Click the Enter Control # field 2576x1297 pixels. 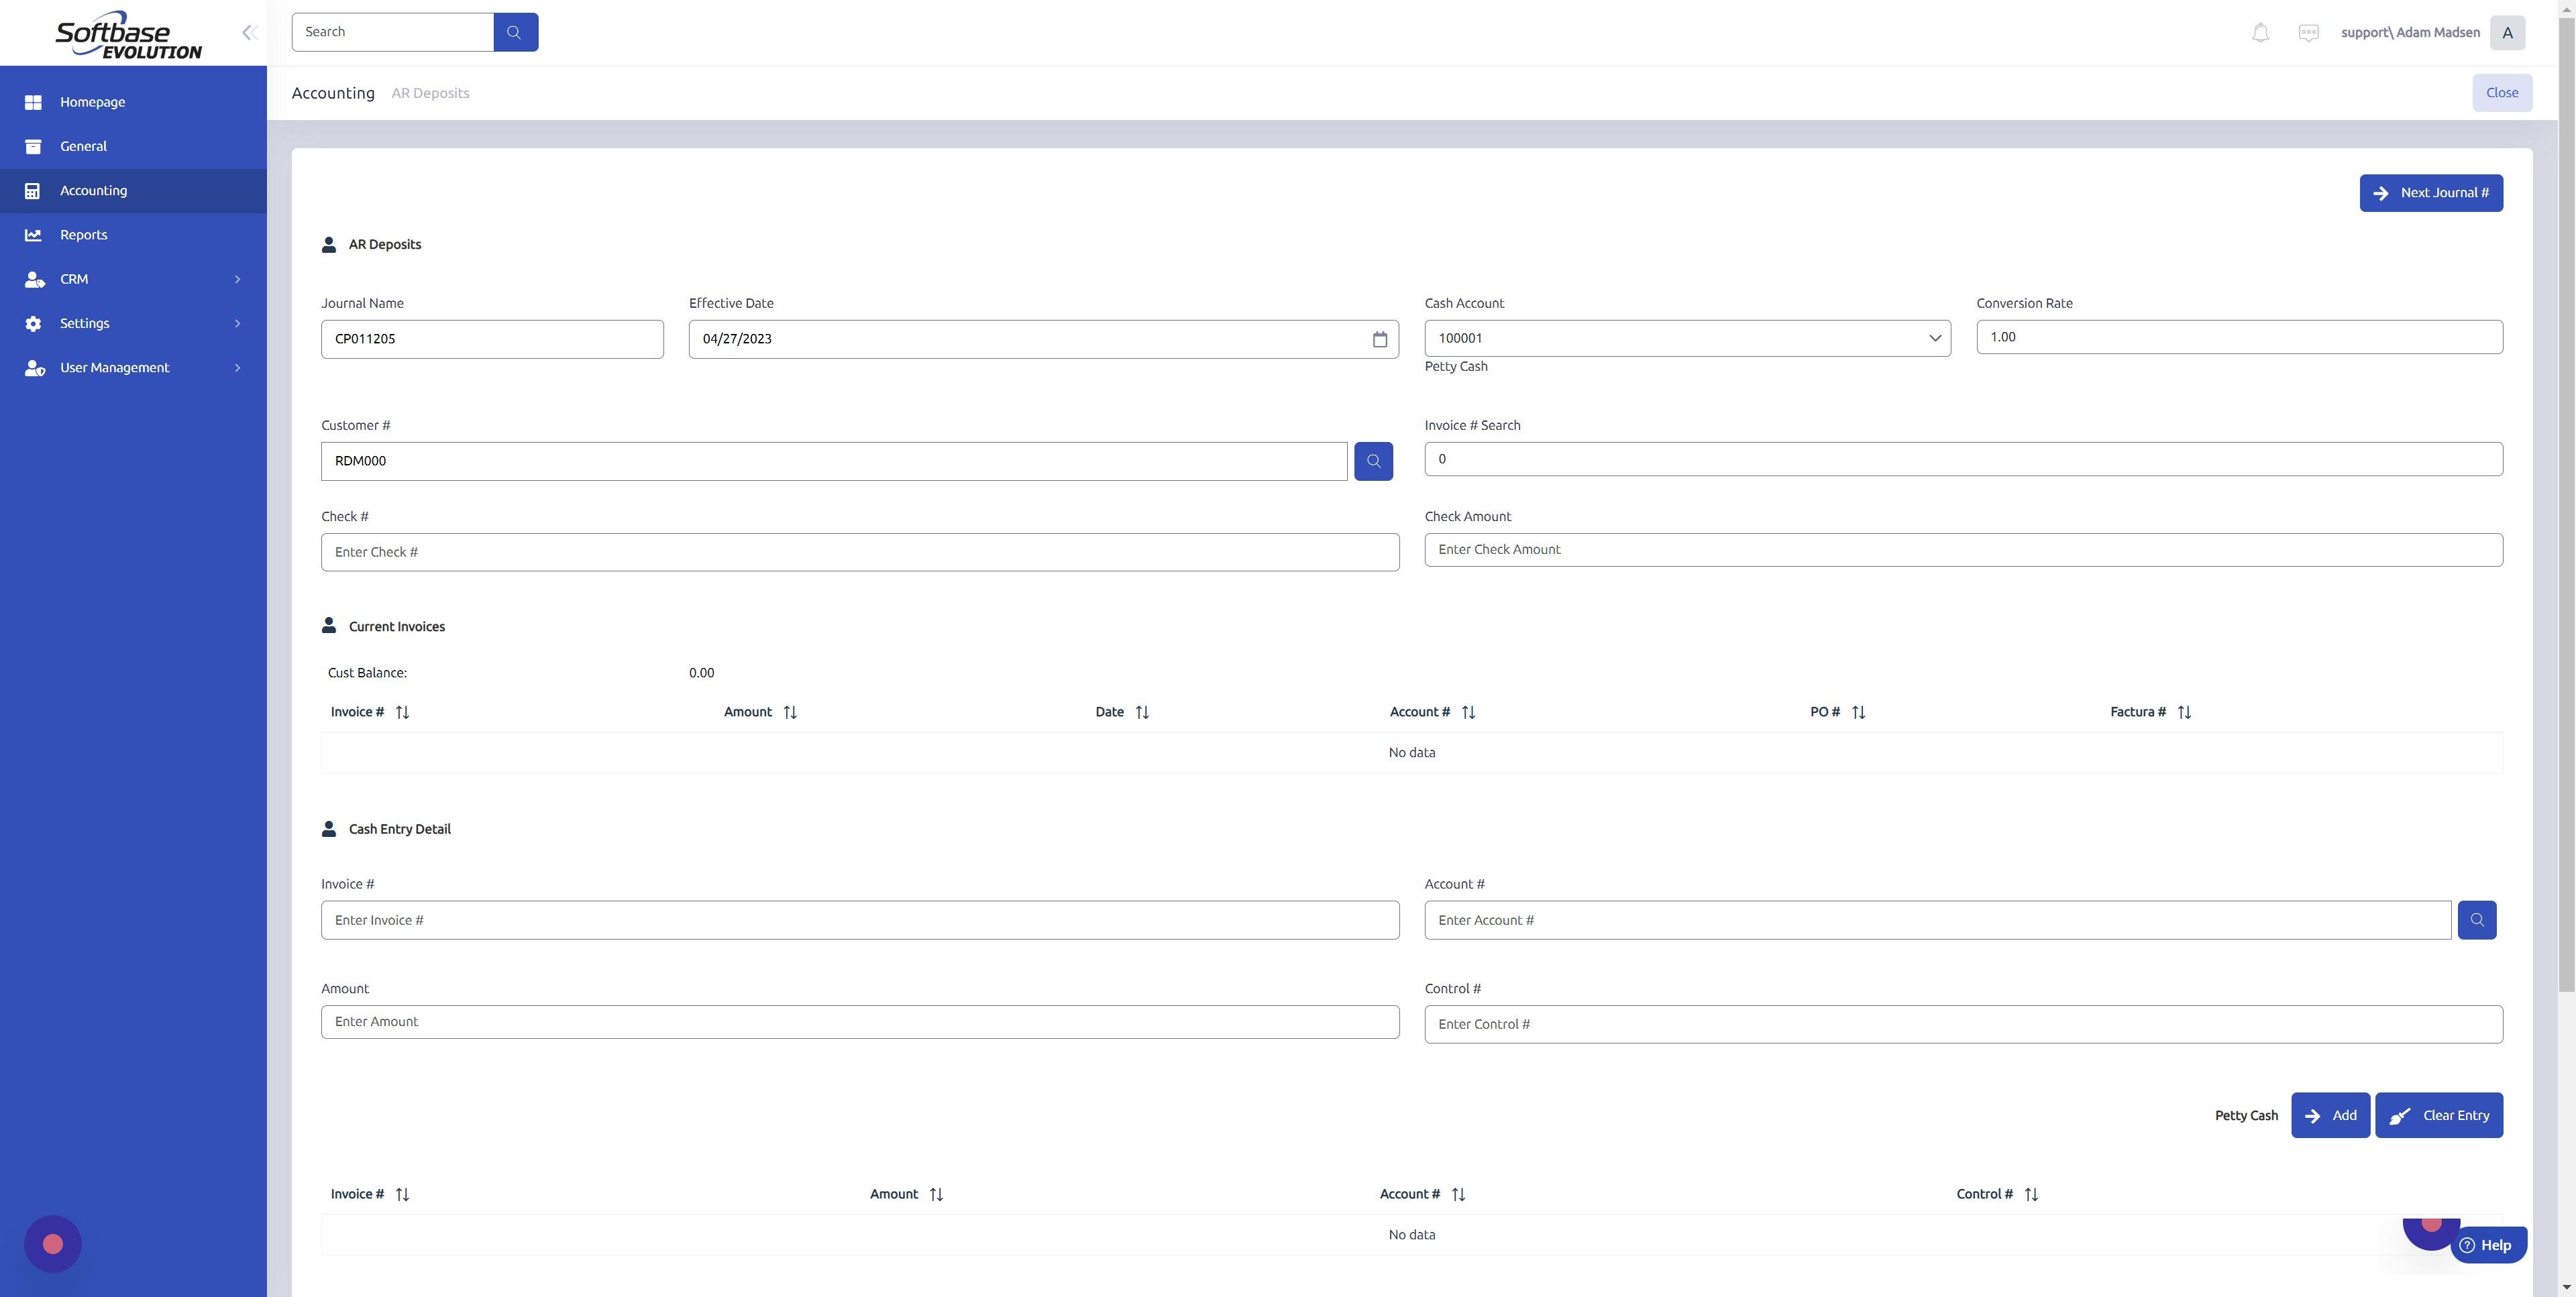[1963, 1024]
